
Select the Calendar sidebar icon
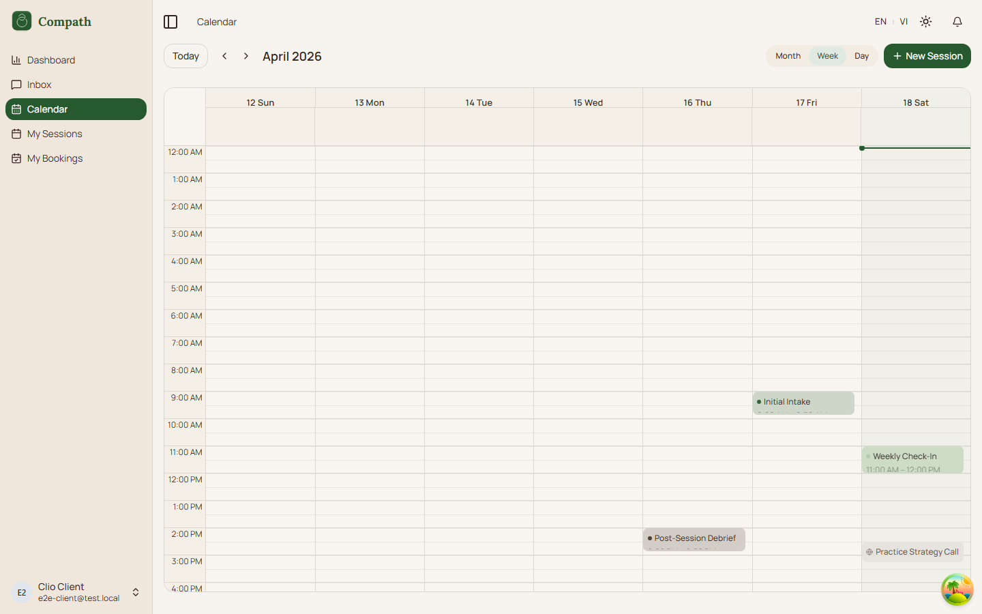point(15,109)
